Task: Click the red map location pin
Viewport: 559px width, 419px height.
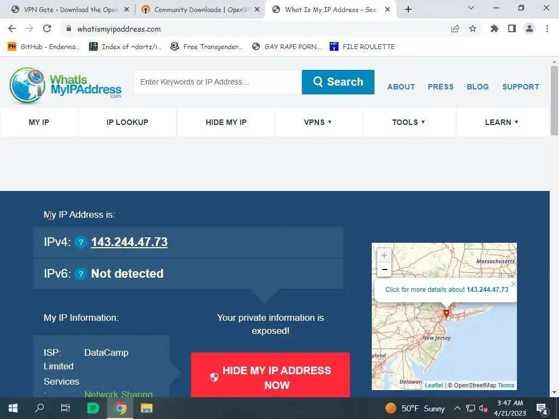Action: tap(447, 314)
